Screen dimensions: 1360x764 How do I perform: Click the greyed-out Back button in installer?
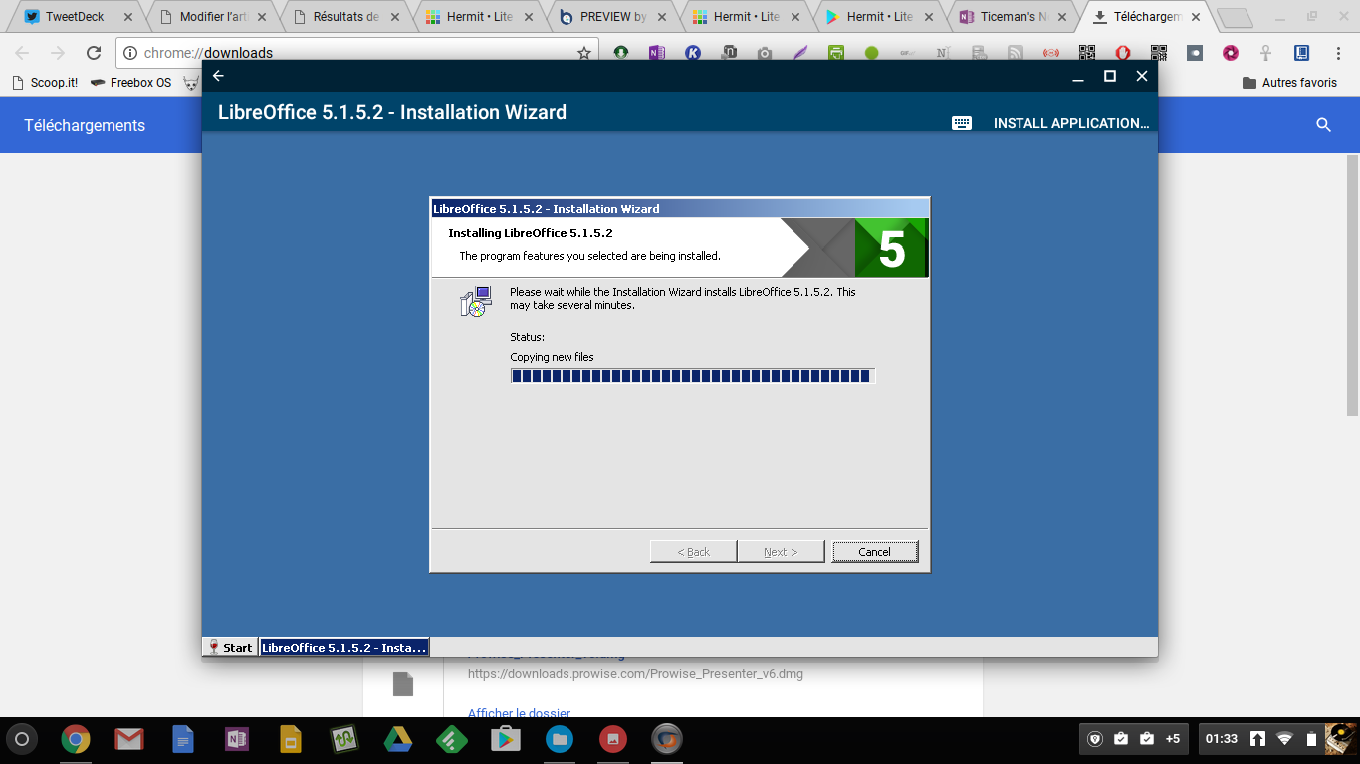693,551
